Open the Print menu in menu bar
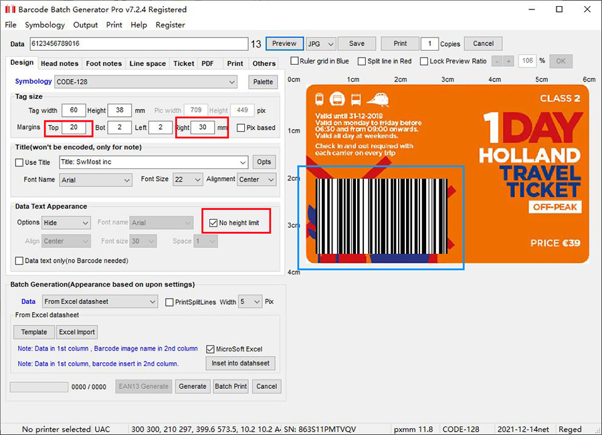 coord(114,25)
